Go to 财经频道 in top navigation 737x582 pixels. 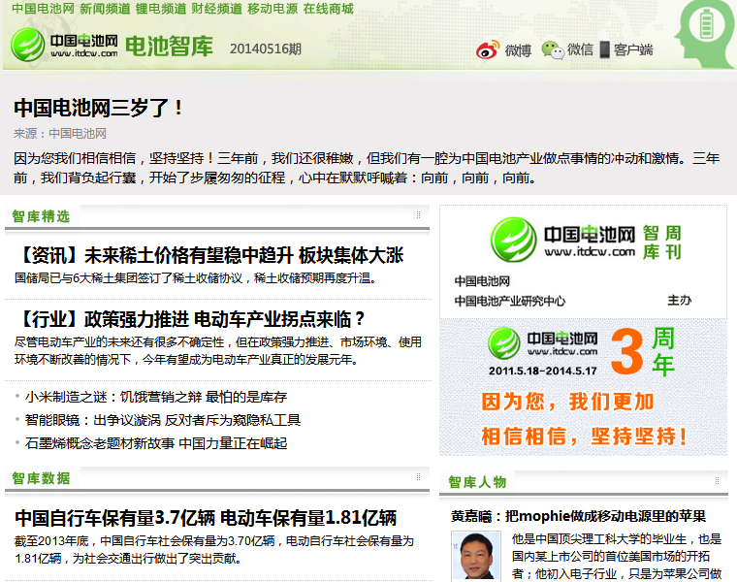click(217, 9)
